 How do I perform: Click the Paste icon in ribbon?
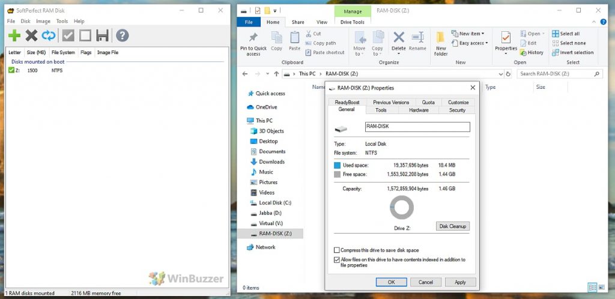coord(294,41)
